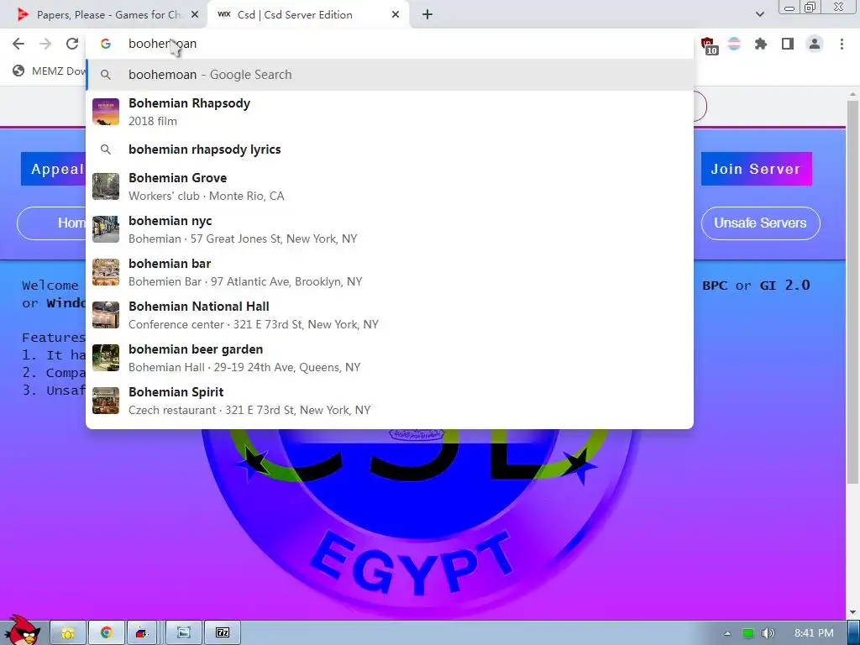
Task: Click the Google icon in address bar
Action: [x=106, y=44]
